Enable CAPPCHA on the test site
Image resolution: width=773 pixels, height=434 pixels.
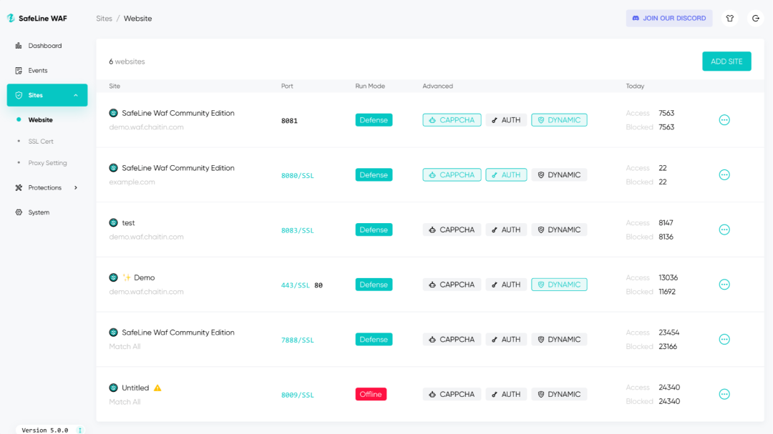pos(452,230)
